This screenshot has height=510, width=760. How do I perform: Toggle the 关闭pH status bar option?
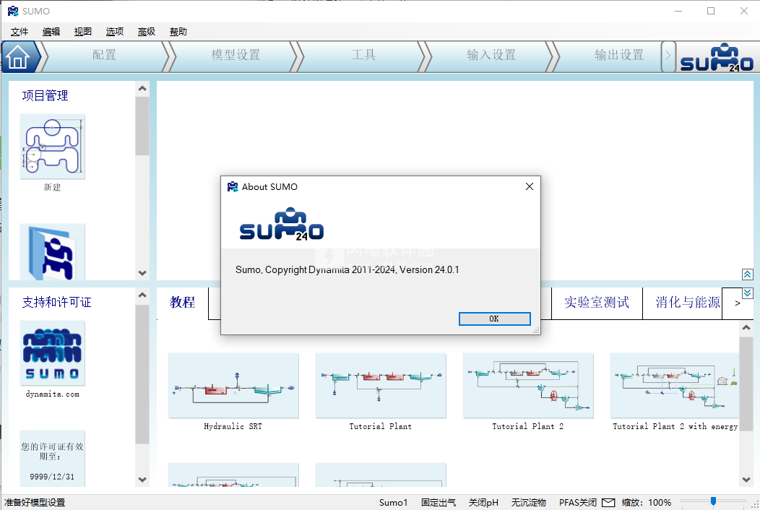click(483, 502)
